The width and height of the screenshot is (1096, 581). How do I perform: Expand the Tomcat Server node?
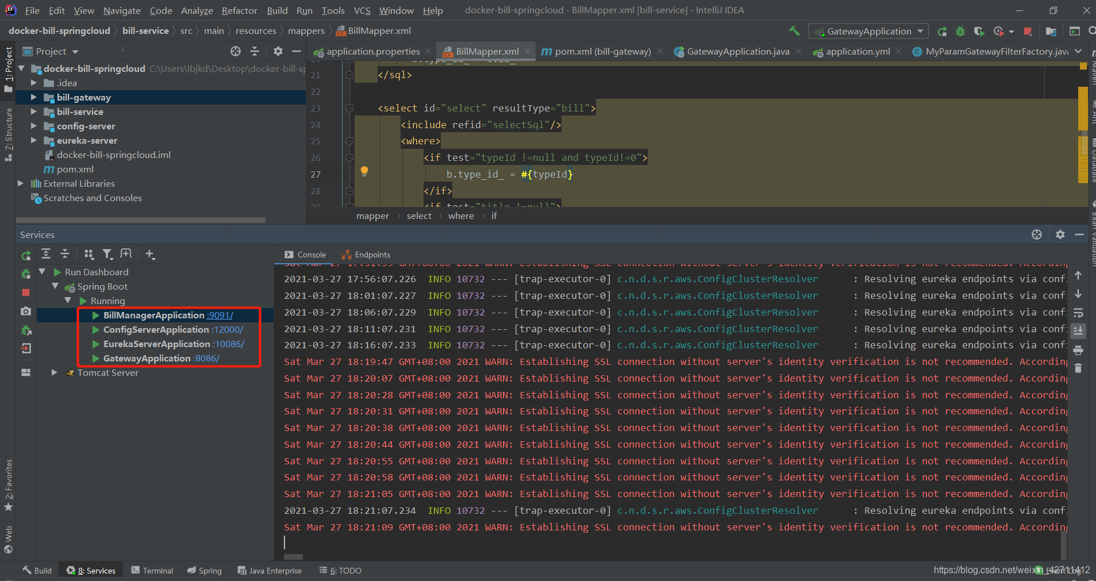[x=54, y=372]
